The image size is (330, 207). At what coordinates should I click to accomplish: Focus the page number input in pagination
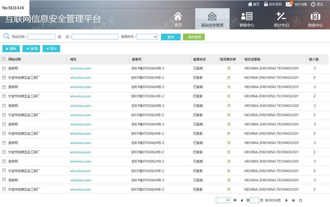pos(255,200)
